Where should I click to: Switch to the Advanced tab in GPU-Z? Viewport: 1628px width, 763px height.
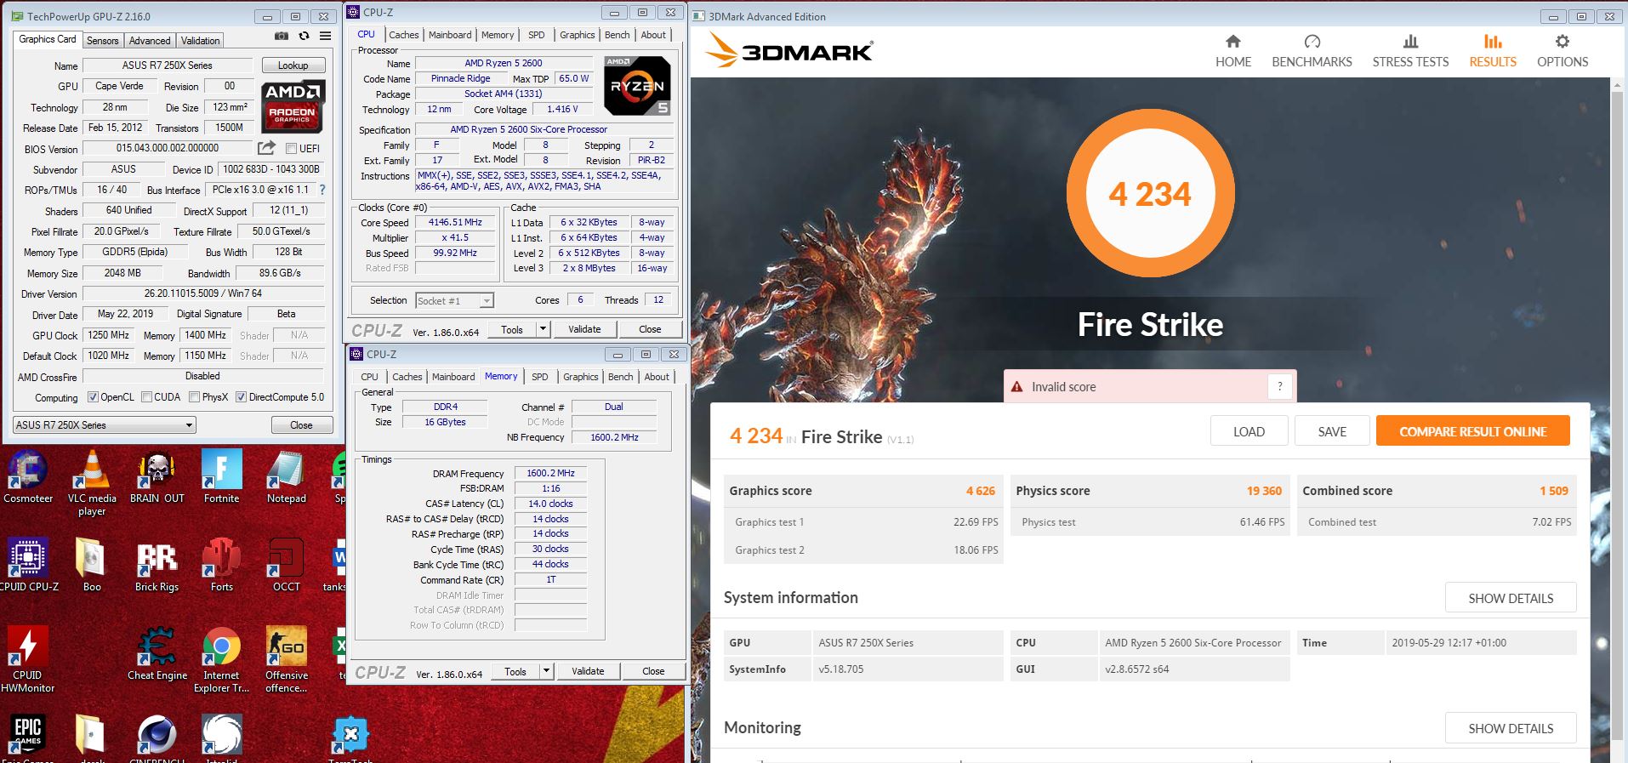[150, 40]
